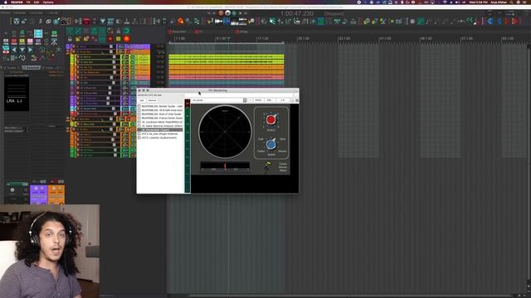Image resolution: width=531 pixels, height=298 pixels.
Task: Click the purple mixer channel strip
Action: pos(38,195)
